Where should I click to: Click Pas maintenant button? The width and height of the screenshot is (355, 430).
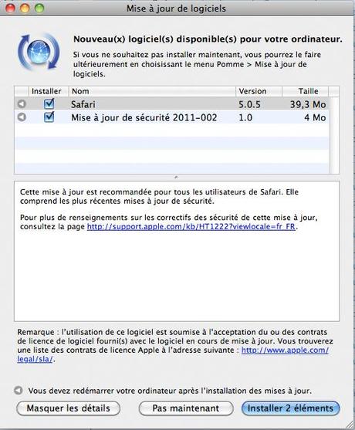coord(186,408)
